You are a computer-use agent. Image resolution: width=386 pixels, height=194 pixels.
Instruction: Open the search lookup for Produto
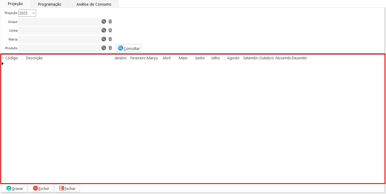point(103,48)
